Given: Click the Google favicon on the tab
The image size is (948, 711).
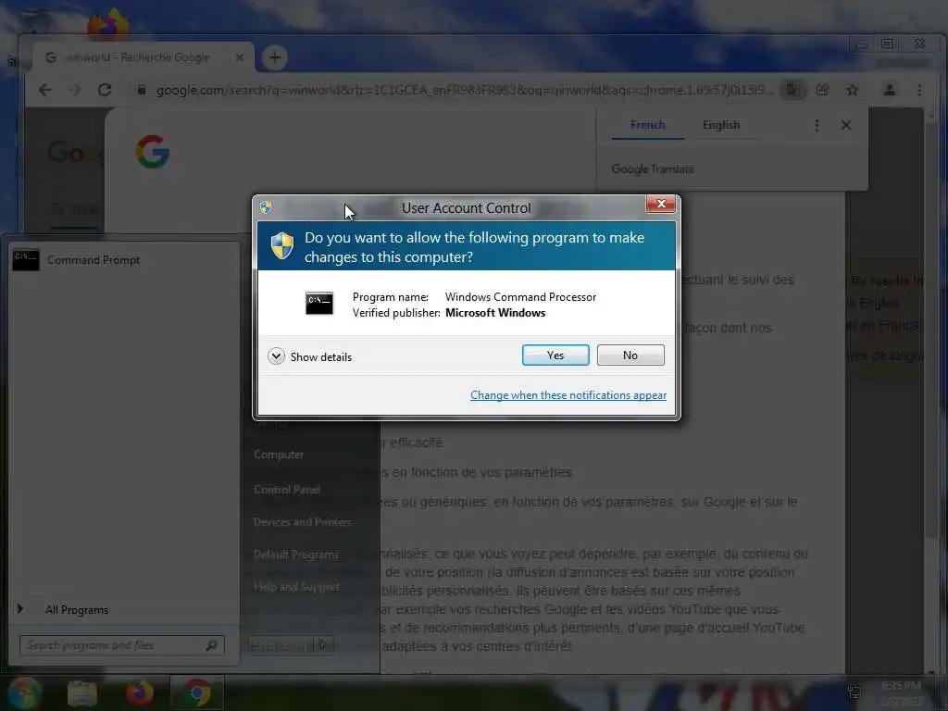Looking at the screenshot, I should tap(51, 57).
